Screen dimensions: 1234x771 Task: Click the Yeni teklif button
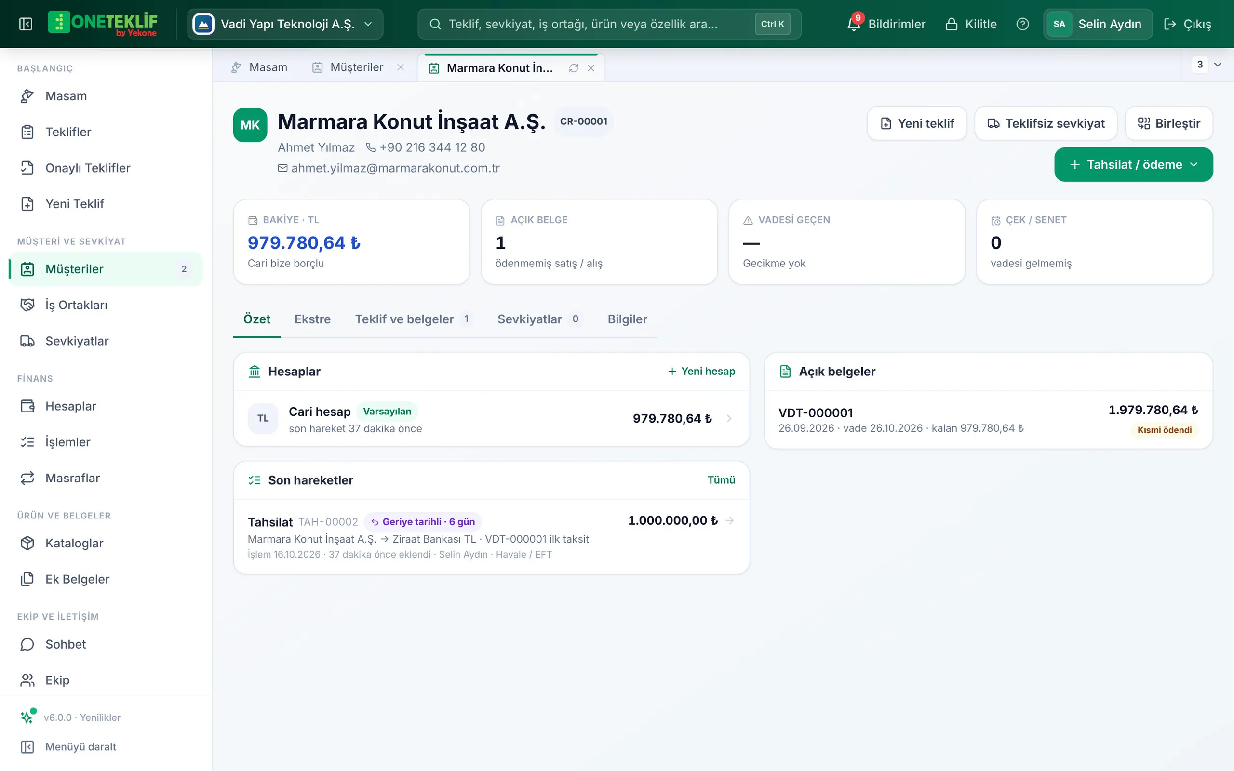[x=917, y=123]
